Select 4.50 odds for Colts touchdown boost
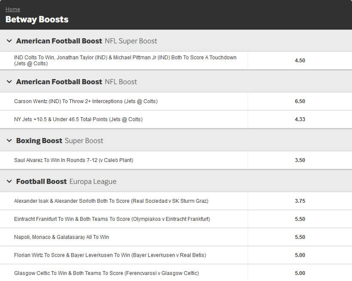 point(300,61)
